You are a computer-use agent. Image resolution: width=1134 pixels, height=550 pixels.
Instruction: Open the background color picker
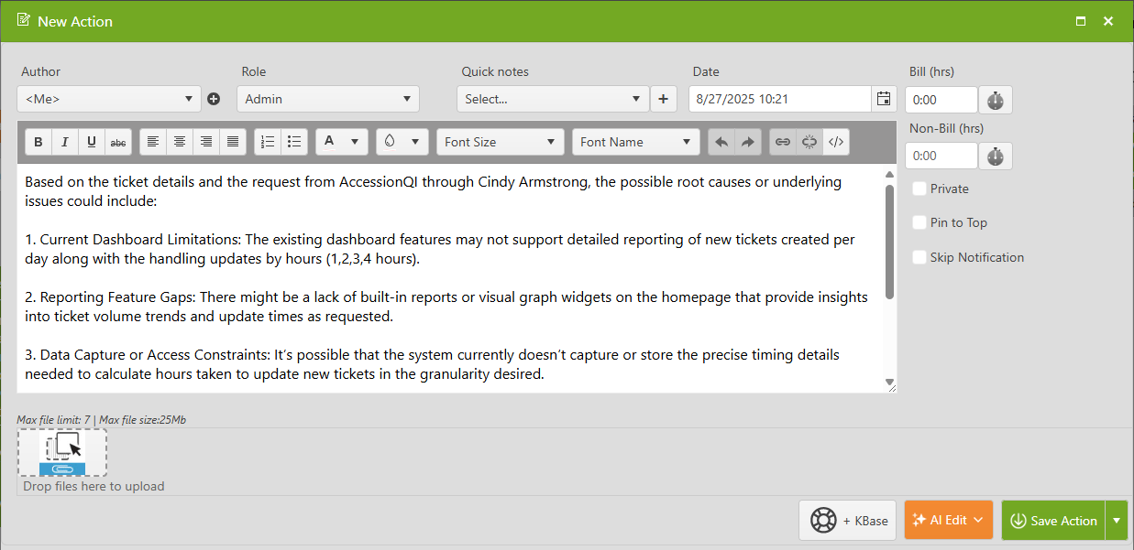coord(402,142)
